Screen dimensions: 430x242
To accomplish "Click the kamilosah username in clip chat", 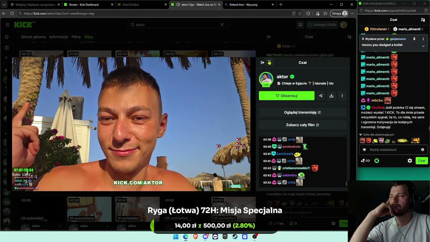I will coord(284,154).
